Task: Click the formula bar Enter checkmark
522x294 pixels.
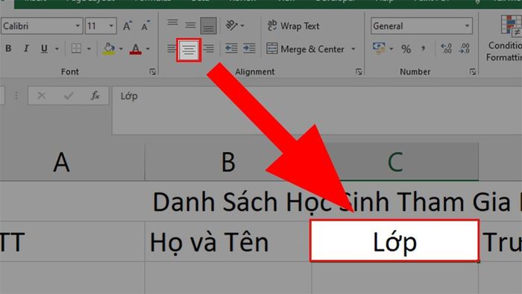Action: [69, 96]
